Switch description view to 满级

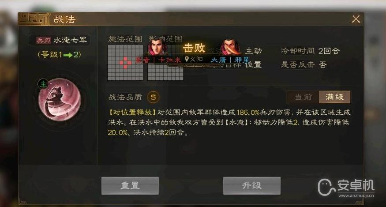334,97
